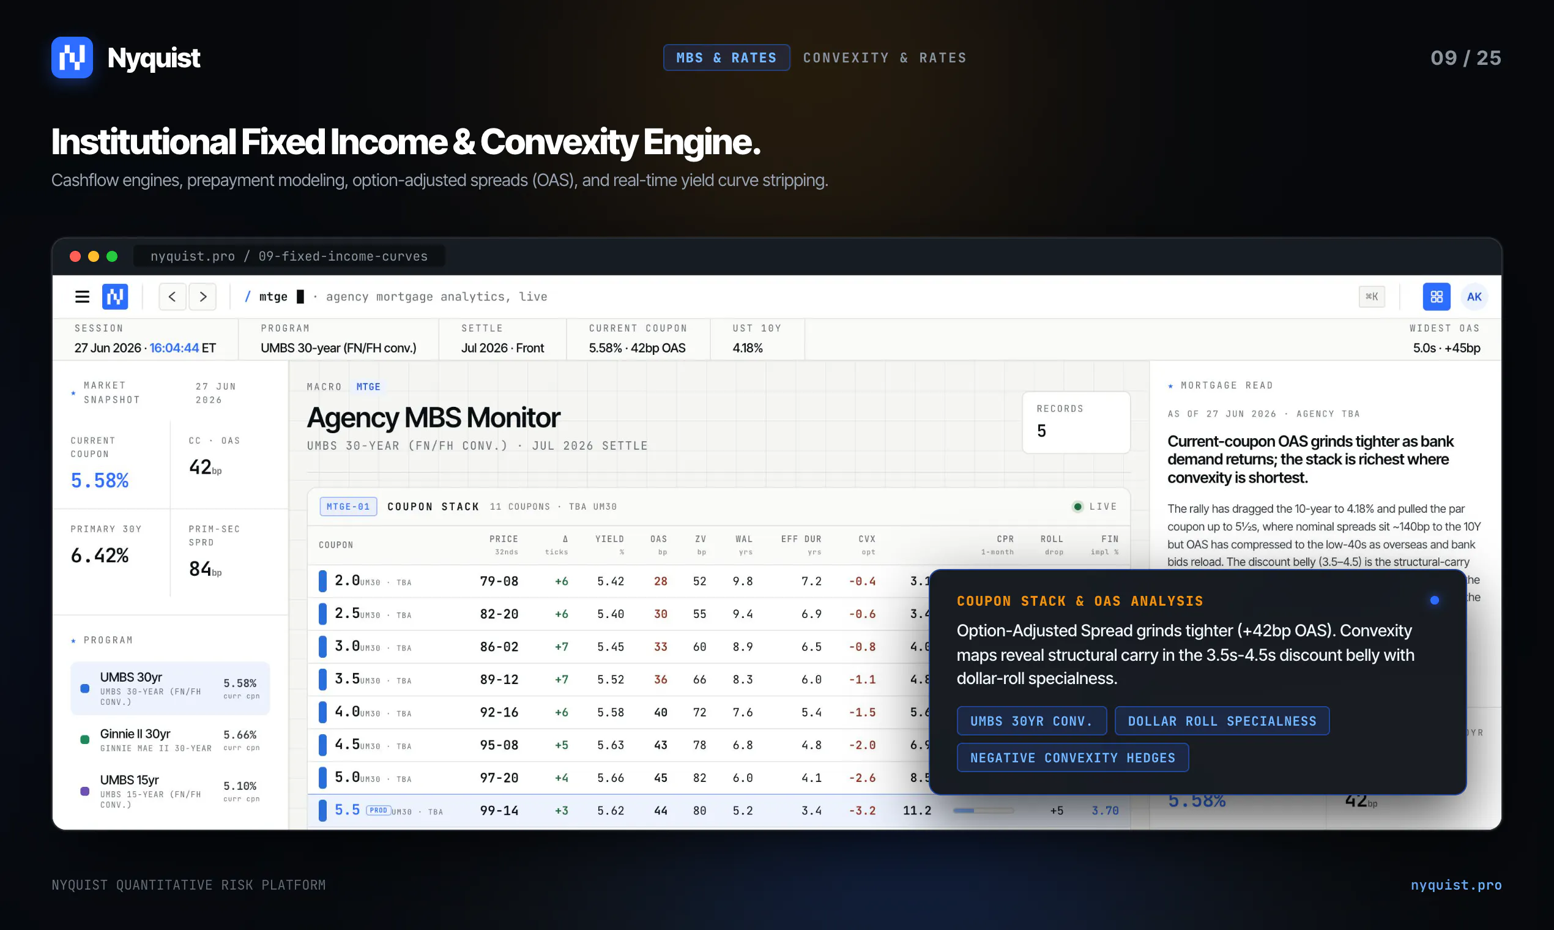Click the blue color bar of 3.5 coupon

[322, 679]
